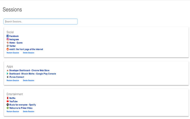Delete the Social session

[x=28, y=53]
